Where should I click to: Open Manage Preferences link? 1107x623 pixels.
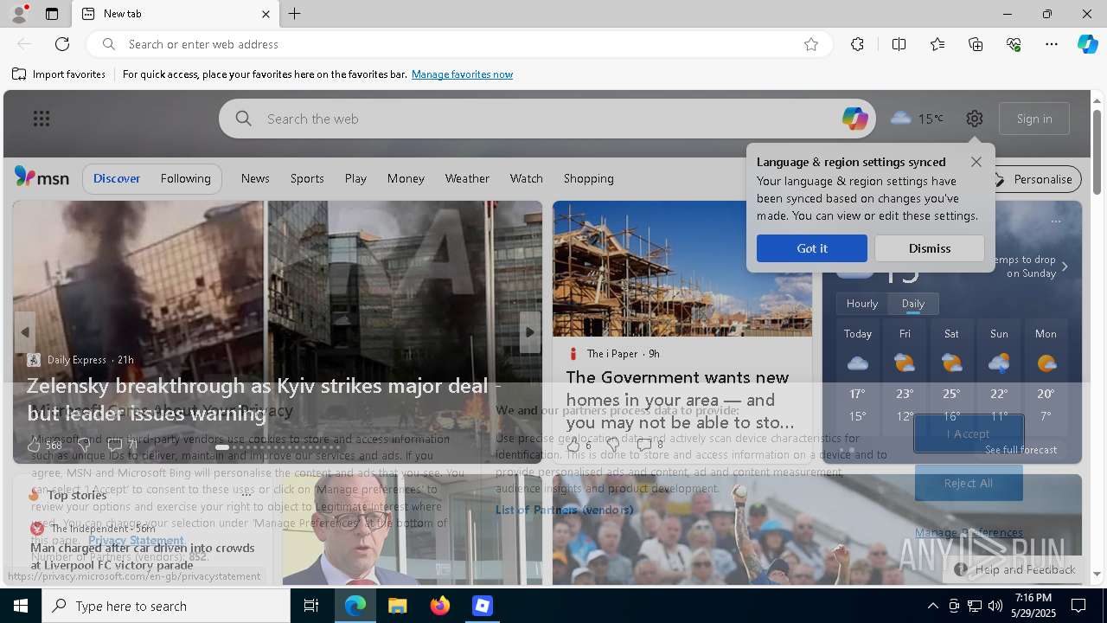coord(969,532)
